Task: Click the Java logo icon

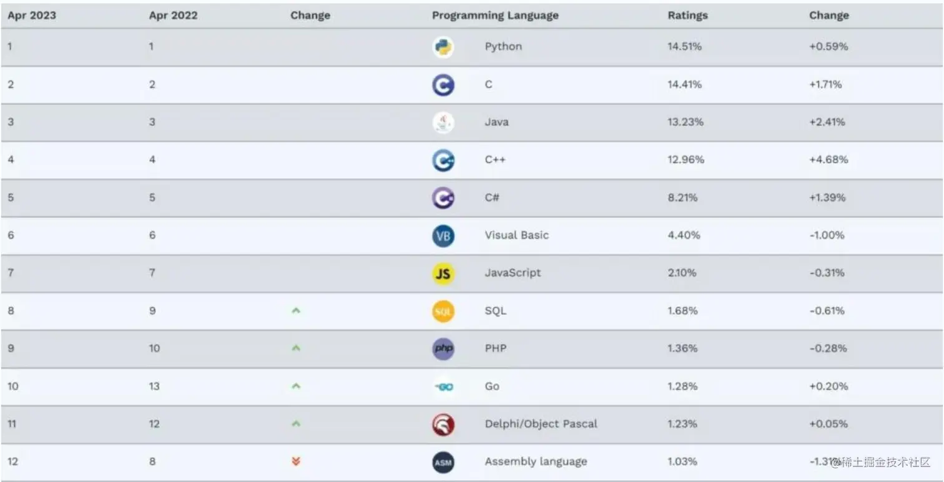Action: 443,122
